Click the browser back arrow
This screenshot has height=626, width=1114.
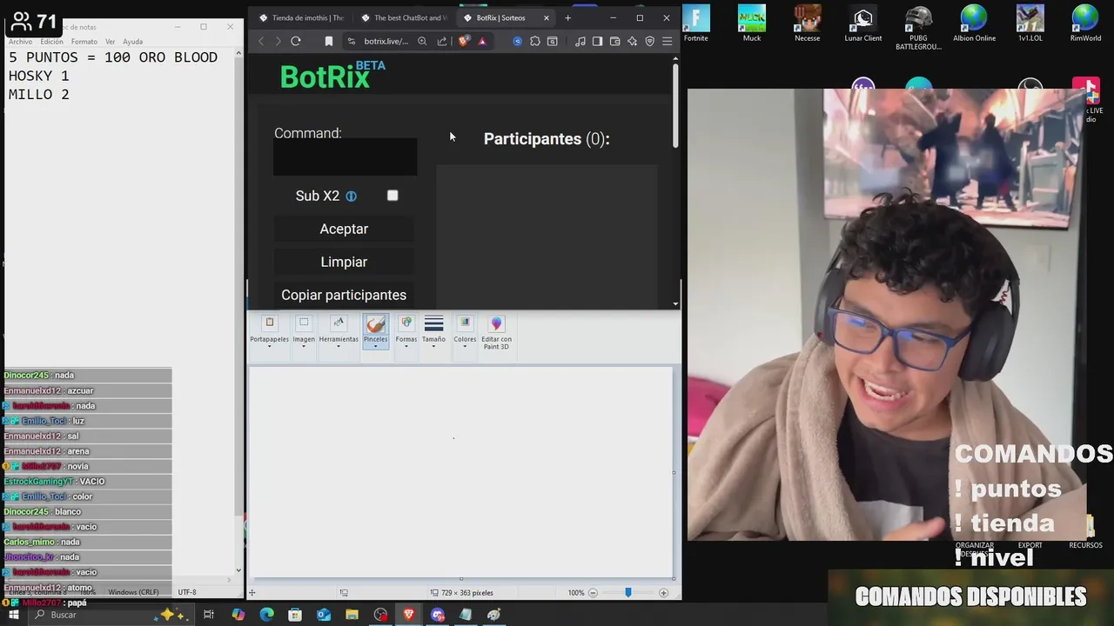point(261,41)
